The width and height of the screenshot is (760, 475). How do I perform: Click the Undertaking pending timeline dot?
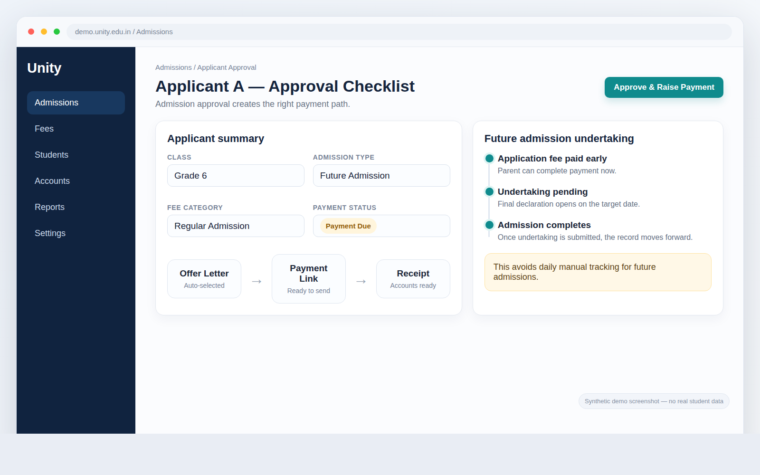point(489,192)
